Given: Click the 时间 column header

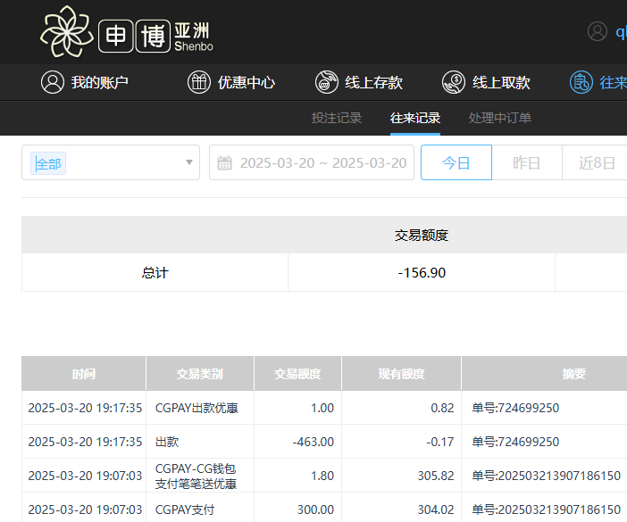Looking at the screenshot, I should 84,373.
